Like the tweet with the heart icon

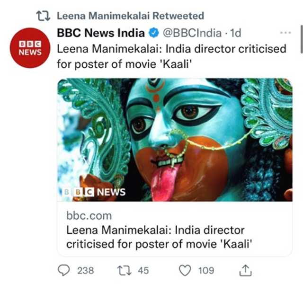pyautogui.click(x=185, y=270)
